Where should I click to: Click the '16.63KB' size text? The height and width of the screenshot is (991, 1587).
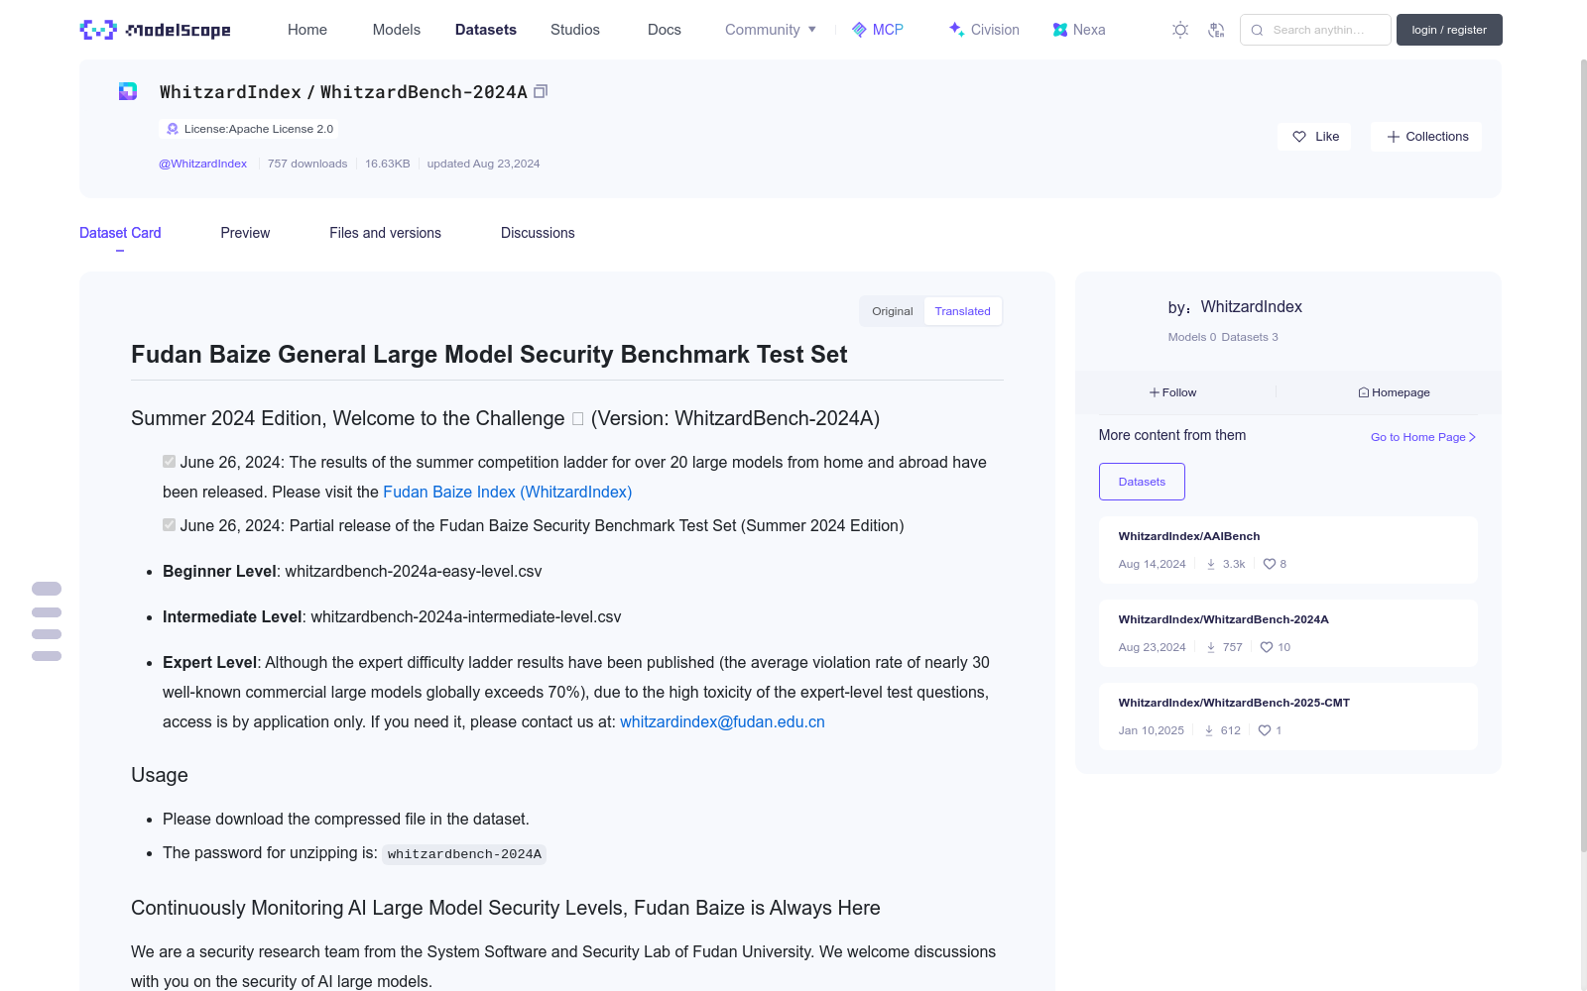(x=388, y=164)
